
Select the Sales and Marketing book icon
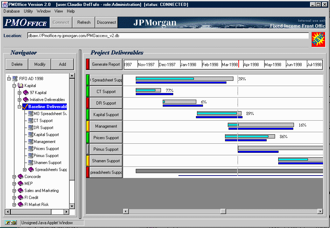pyautogui.click(x=20, y=191)
